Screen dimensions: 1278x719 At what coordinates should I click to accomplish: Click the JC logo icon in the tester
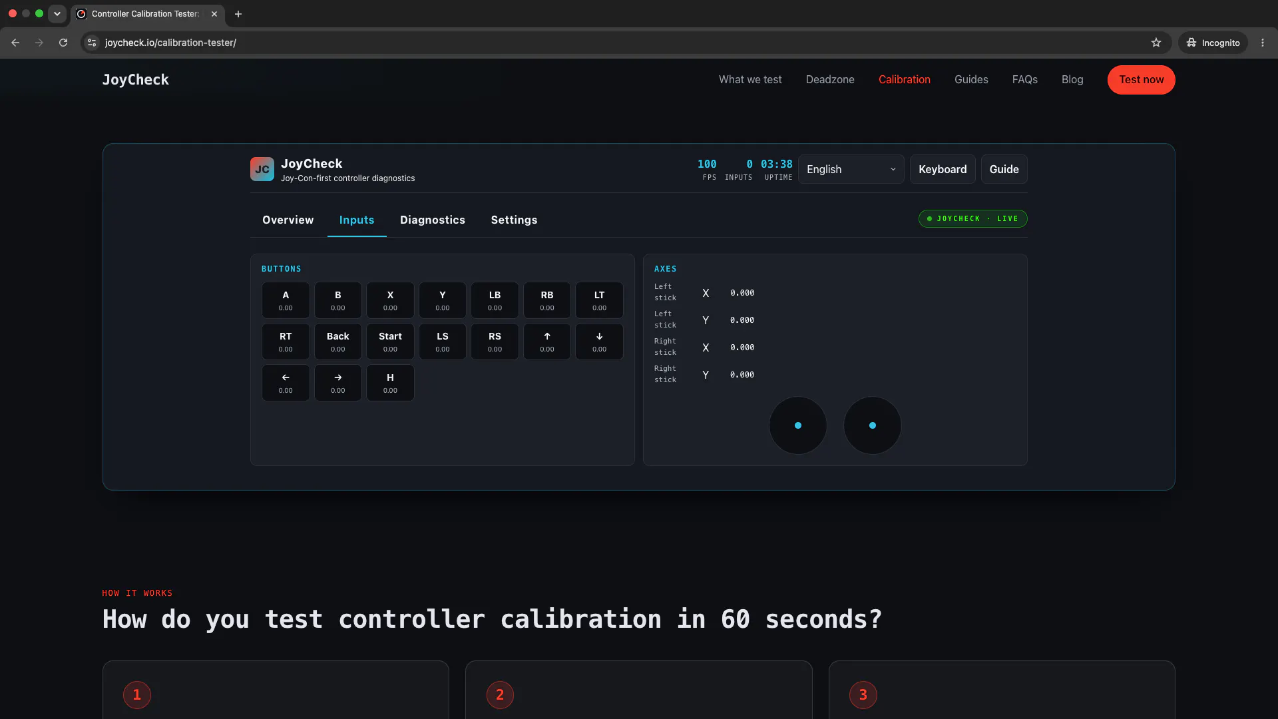tap(262, 169)
